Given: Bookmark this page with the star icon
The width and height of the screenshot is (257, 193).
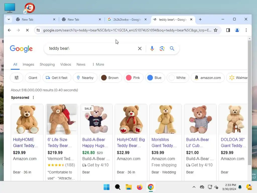Looking at the screenshot, I should tap(216, 30).
